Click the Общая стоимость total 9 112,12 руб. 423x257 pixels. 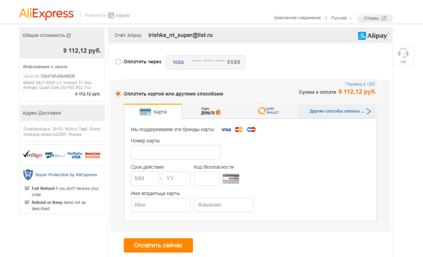[x=82, y=51]
